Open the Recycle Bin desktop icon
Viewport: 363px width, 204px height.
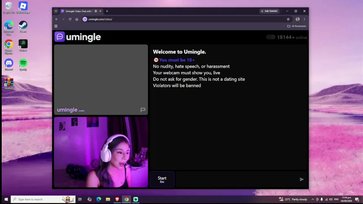9,8
